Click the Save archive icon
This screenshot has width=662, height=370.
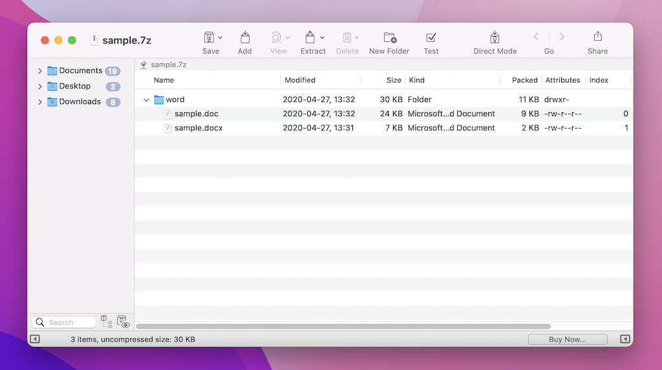(x=209, y=37)
